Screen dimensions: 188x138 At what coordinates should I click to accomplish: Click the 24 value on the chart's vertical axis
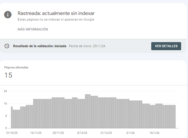pos(5,91)
